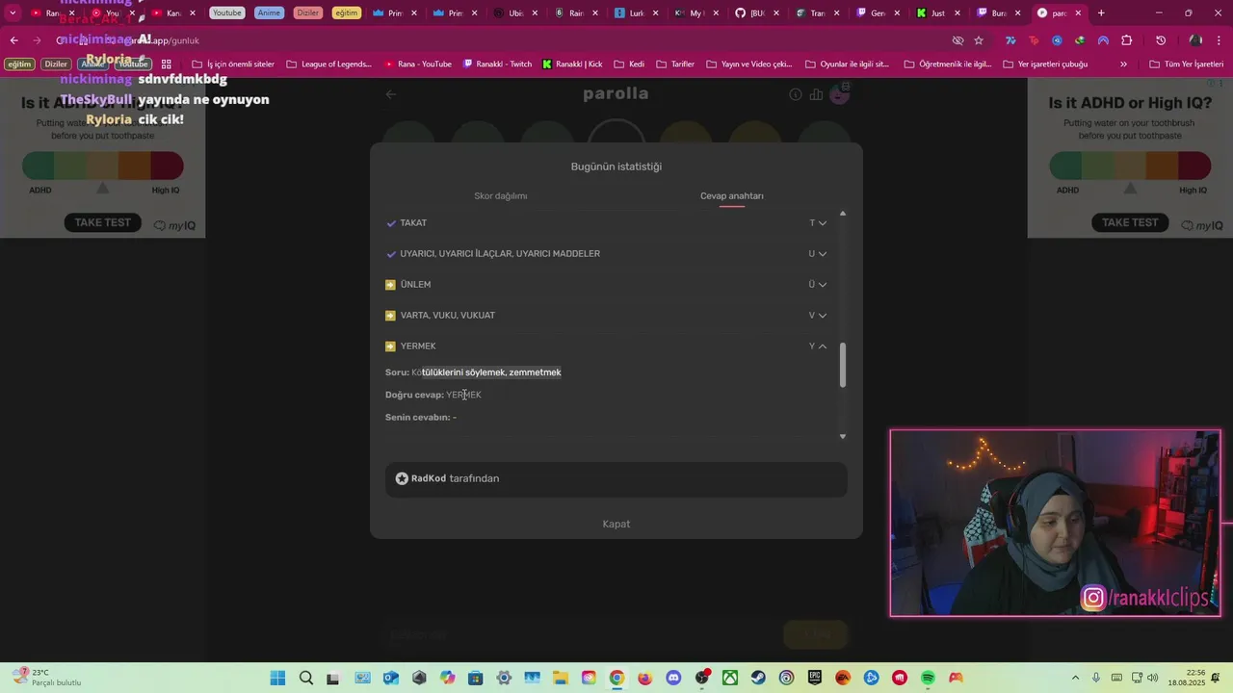Expand the VARTA, VUKU, VUKUAT row chevron
The image size is (1233, 693).
(x=822, y=316)
